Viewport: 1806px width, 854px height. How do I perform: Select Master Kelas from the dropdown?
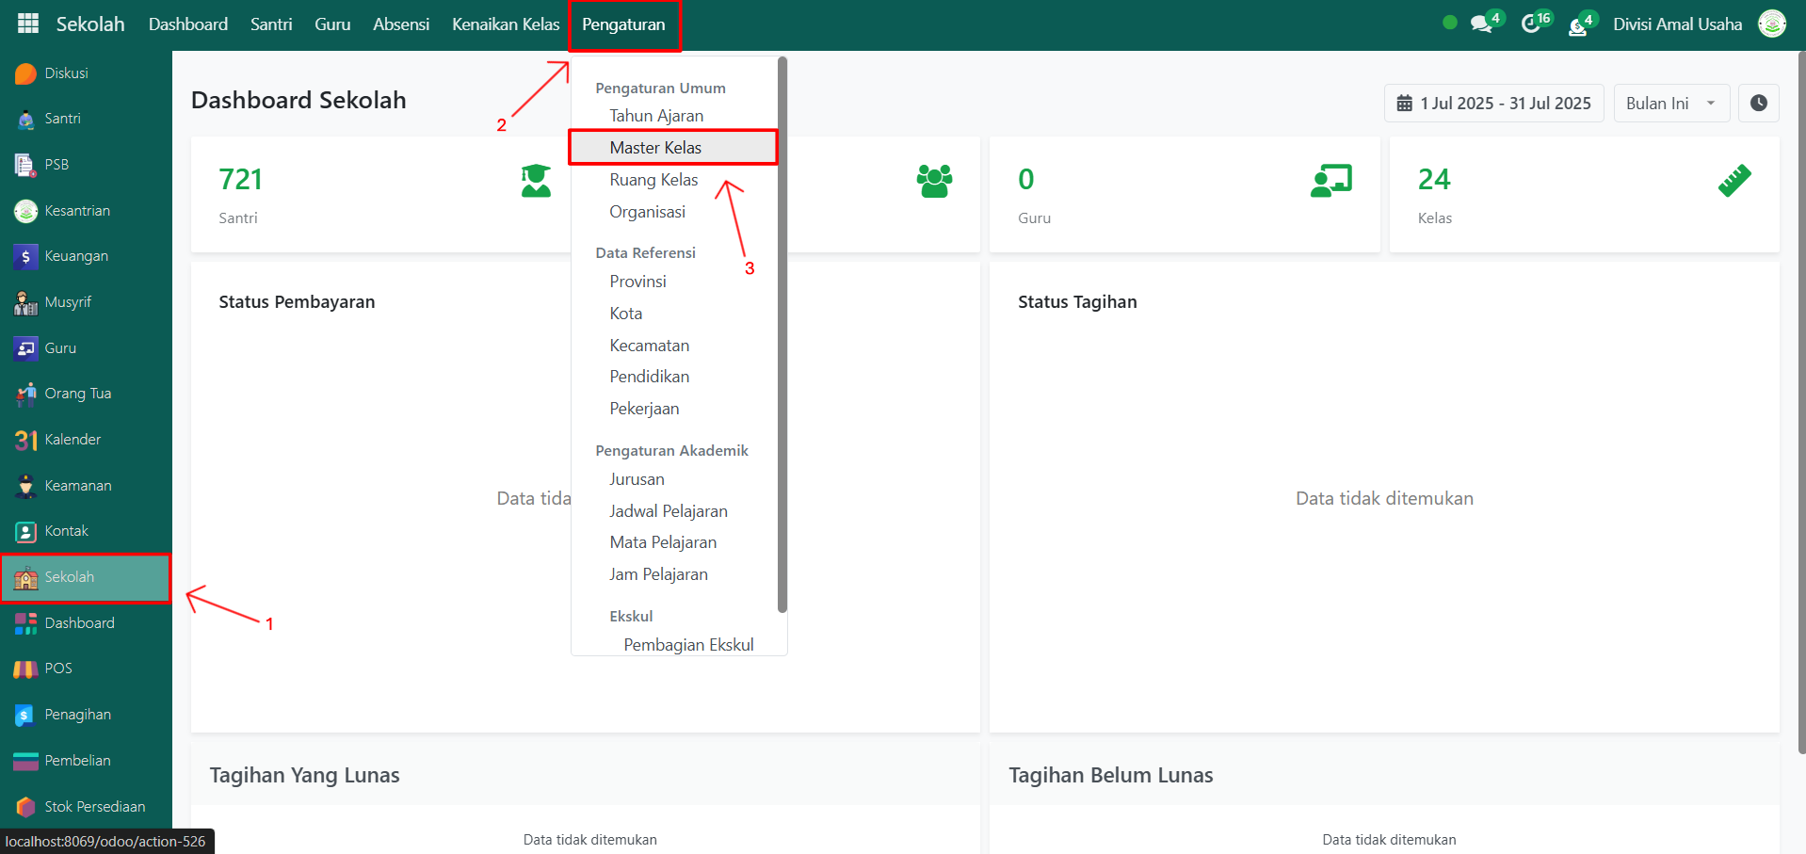point(655,148)
